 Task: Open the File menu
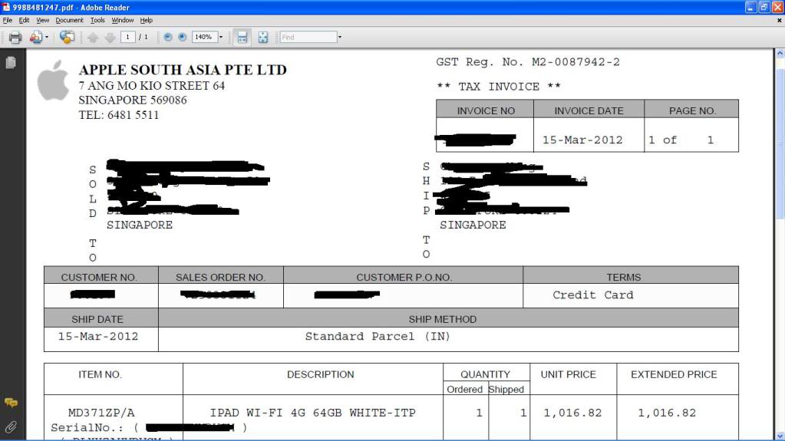tap(8, 21)
